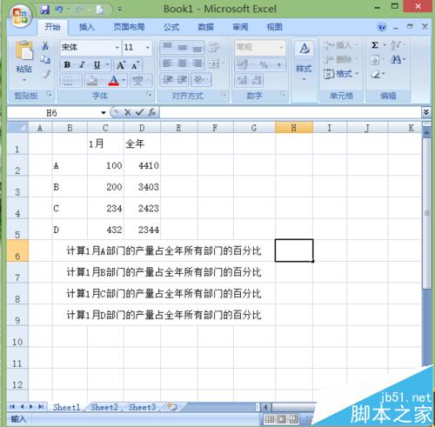This screenshot has height=427, width=435.
Task: Decrease decimal places button
Action: point(257,80)
